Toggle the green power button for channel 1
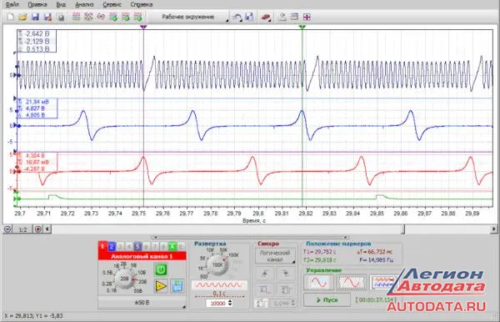Viewport: 500px width, 322px height. click(x=161, y=270)
